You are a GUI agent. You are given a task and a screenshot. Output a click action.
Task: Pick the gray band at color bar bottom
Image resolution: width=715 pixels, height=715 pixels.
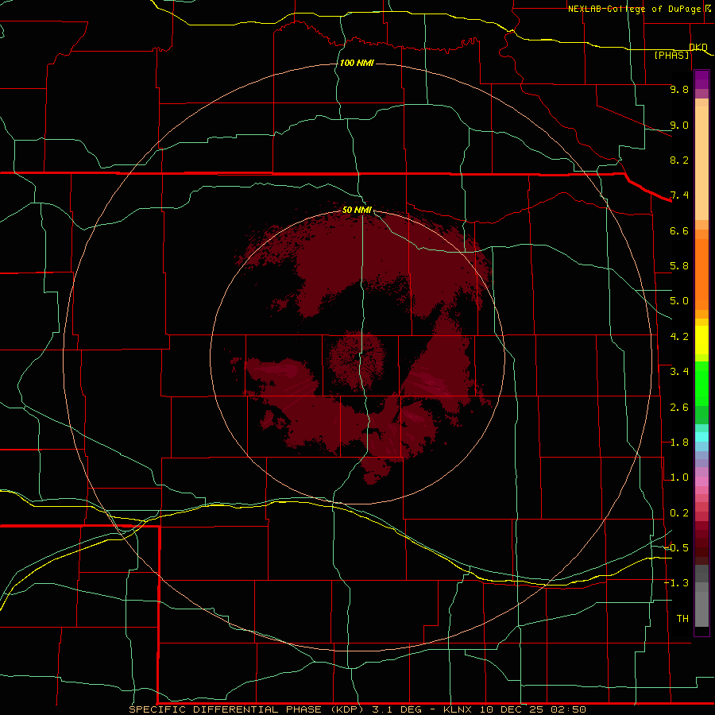pyautogui.click(x=701, y=595)
